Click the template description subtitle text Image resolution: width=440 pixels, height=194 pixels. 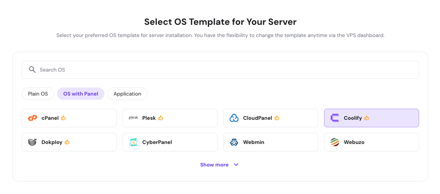(x=220, y=36)
